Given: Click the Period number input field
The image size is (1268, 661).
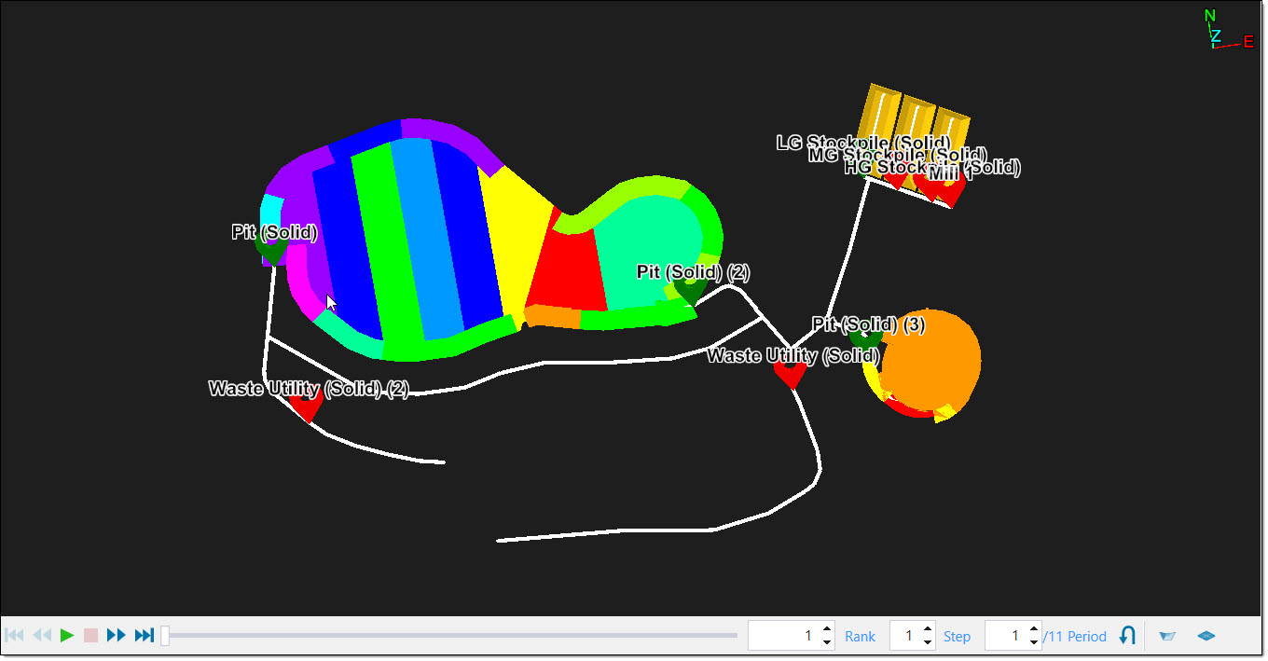Looking at the screenshot, I should [x=1005, y=636].
